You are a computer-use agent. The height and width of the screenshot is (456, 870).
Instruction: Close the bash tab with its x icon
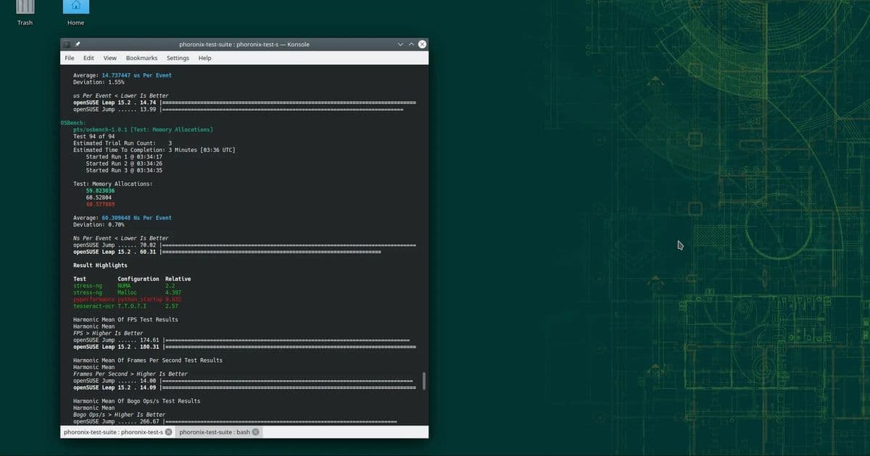point(256,431)
